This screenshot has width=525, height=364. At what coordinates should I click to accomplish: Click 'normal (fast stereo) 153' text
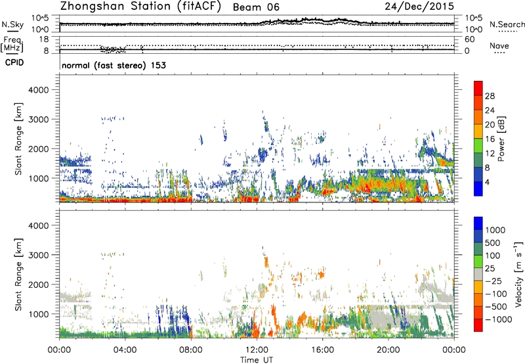tap(114, 65)
